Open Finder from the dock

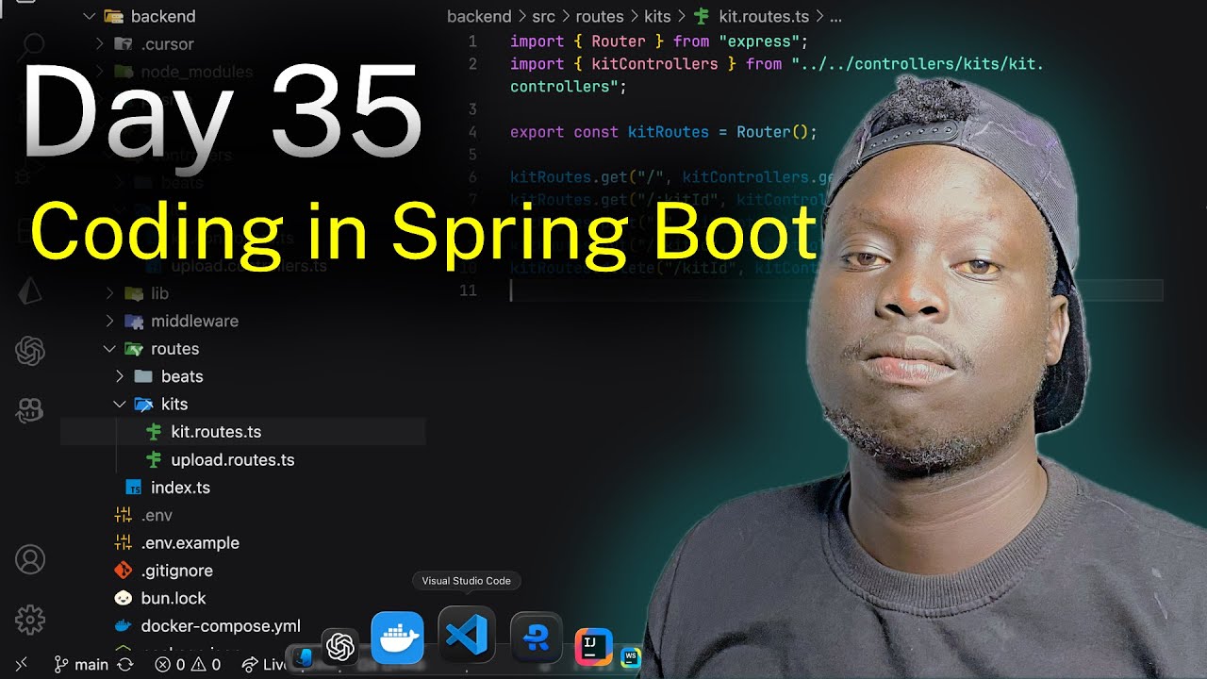303,658
